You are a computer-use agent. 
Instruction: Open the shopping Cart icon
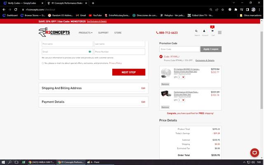(212, 31)
